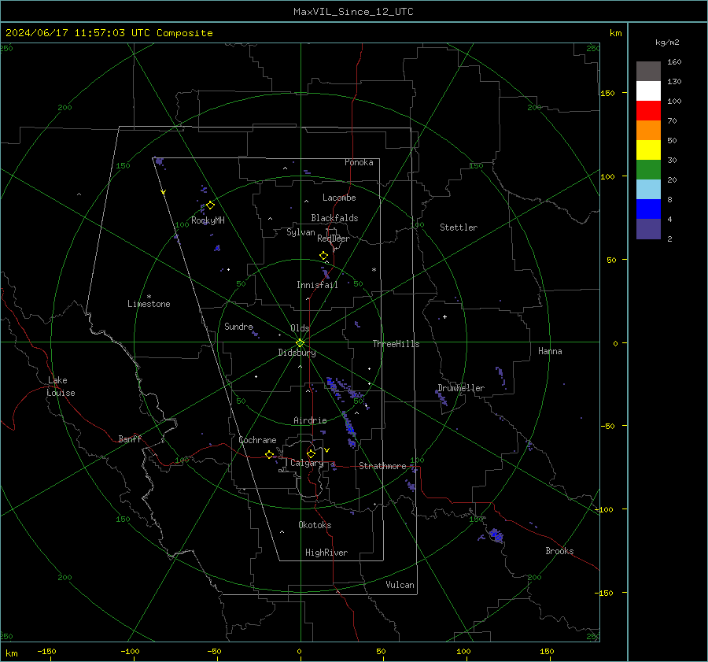Click the Strathmore town label
This screenshot has height=662, width=708.
click(x=382, y=466)
